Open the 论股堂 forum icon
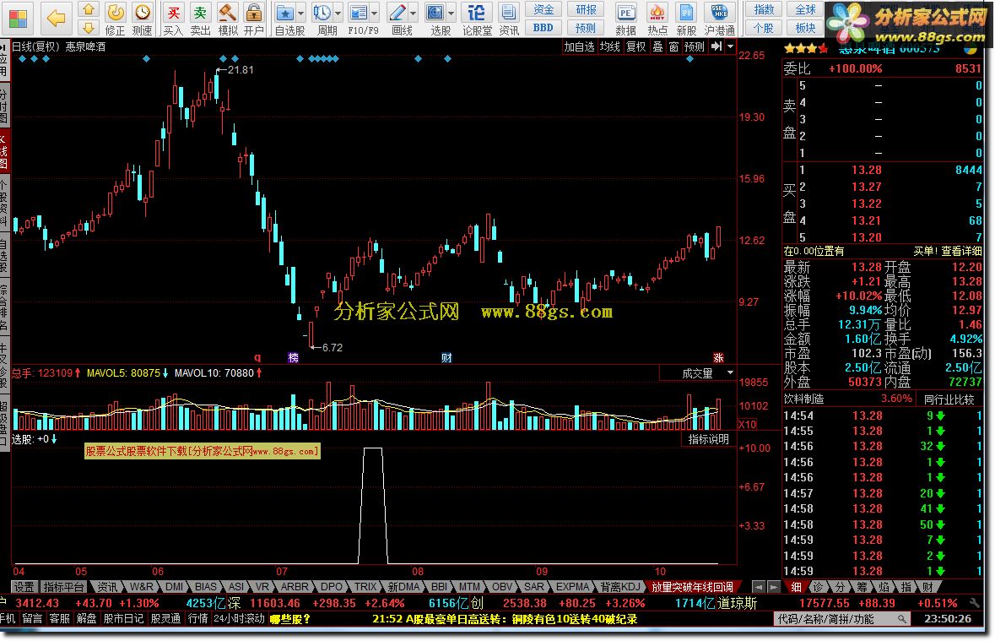The width and height of the screenshot is (995, 641). [477, 19]
